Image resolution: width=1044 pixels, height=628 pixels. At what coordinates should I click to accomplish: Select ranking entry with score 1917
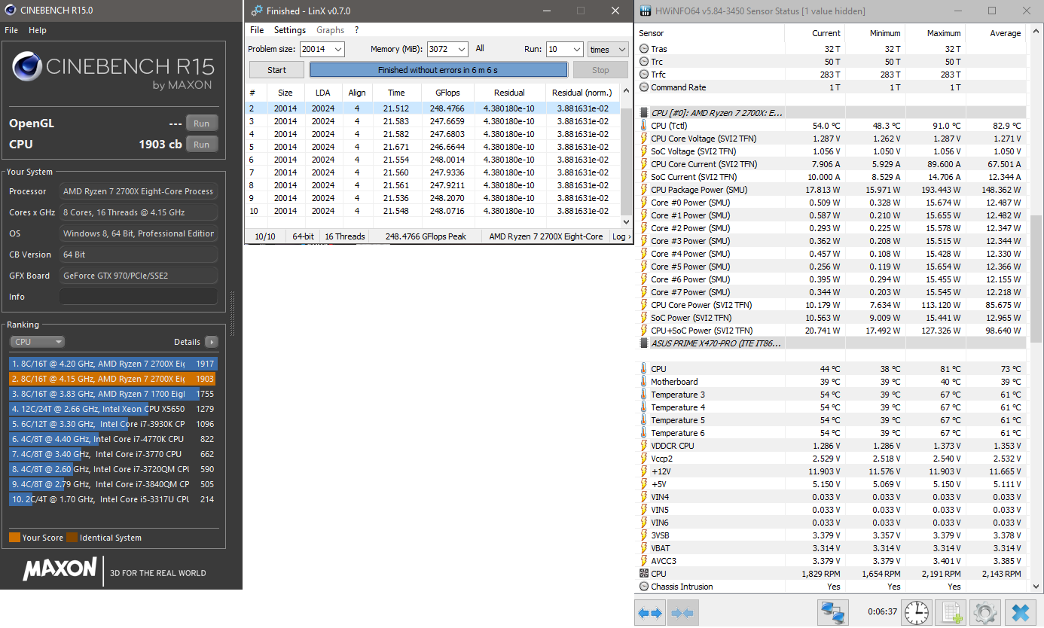click(x=113, y=364)
